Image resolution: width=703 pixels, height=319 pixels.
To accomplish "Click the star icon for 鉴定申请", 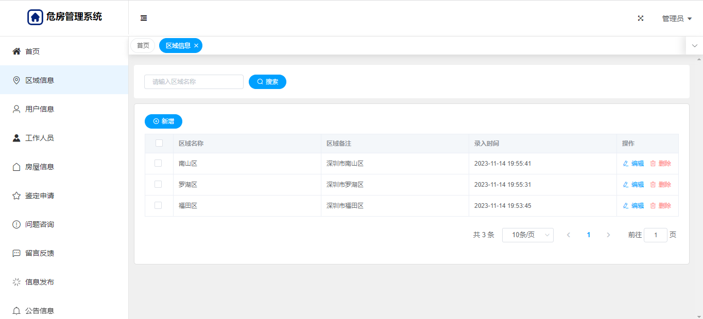I will (x=16, y=196).
